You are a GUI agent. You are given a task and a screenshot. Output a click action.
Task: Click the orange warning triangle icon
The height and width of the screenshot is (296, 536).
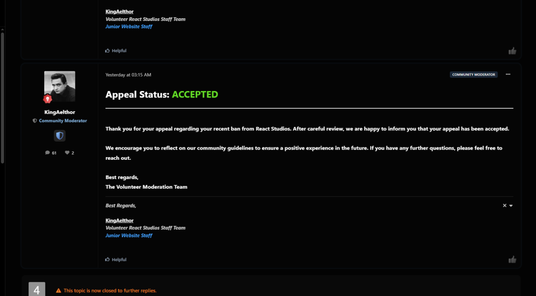tap(59, 291)
